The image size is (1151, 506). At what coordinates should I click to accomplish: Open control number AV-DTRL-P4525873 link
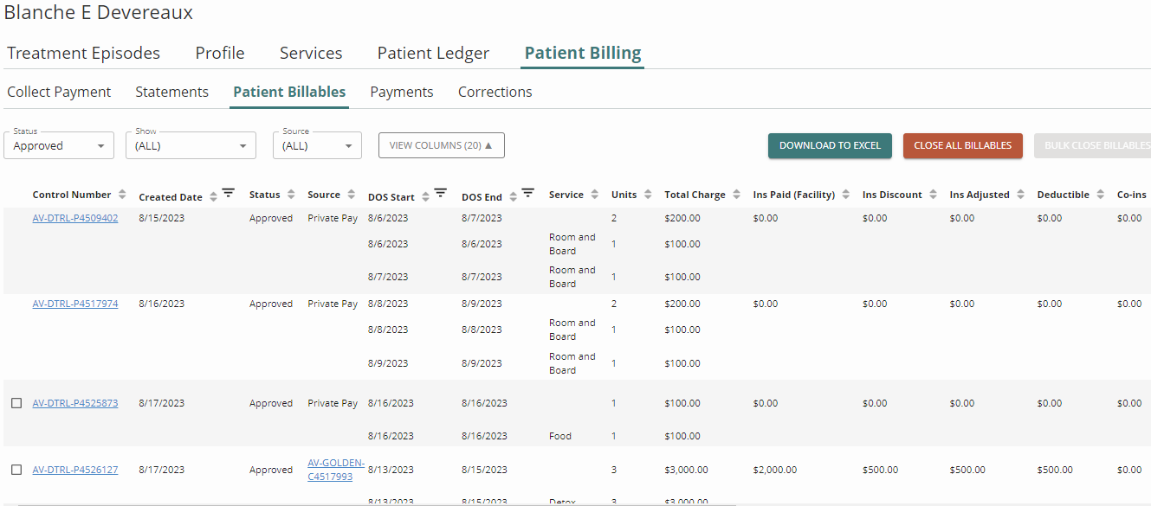pos(75,403)
